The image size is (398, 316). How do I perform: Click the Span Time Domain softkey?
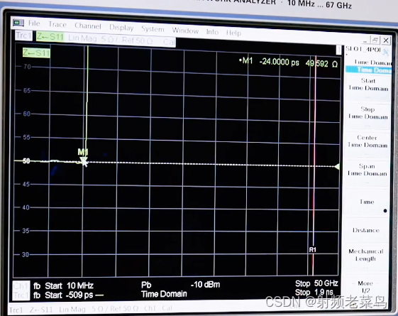(x=367, y=173)
